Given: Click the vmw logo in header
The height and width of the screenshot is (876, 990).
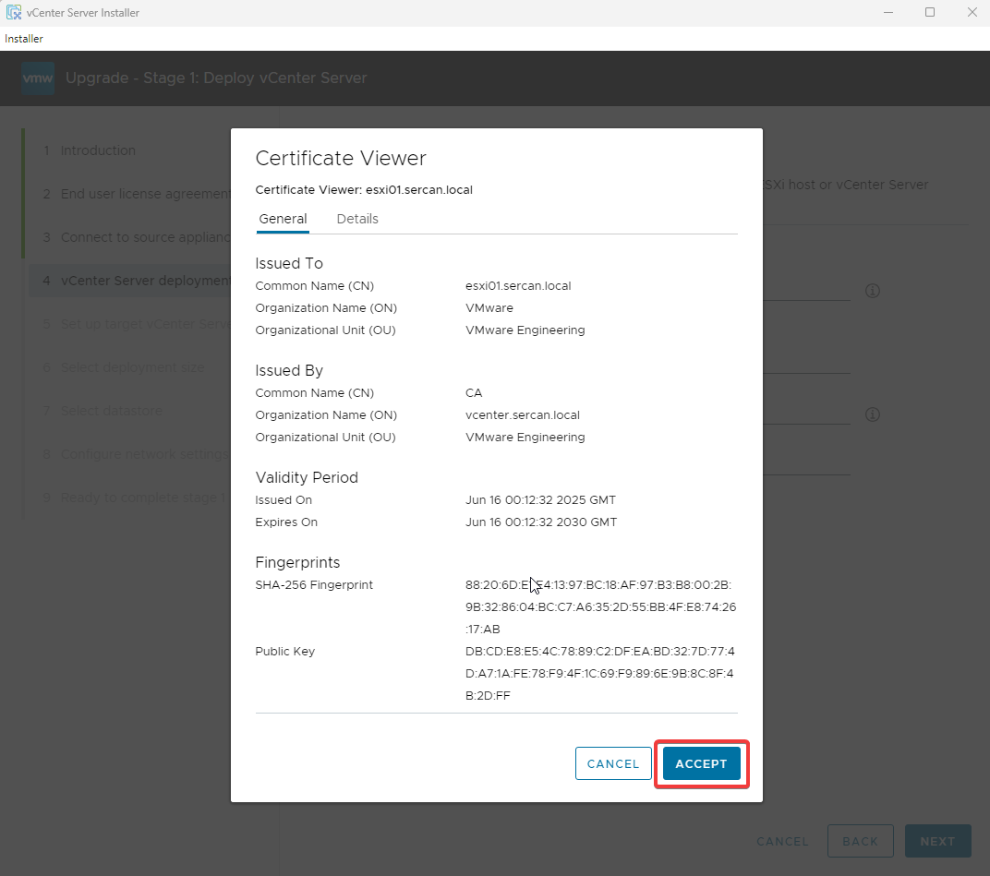Looking at the screenshot, I should pos(38,78).
